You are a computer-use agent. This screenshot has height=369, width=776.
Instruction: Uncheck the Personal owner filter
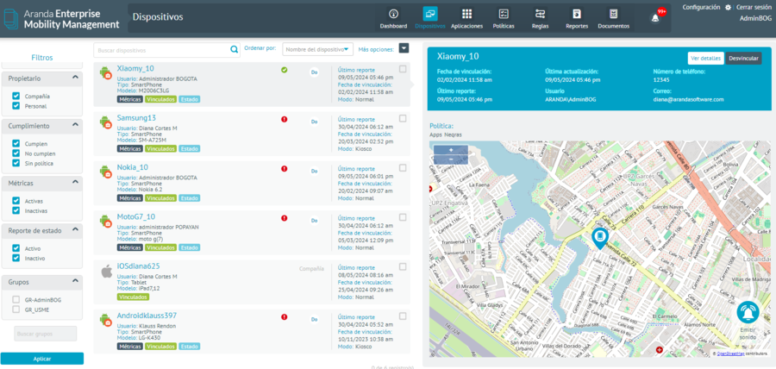click(x=16, y=106)
